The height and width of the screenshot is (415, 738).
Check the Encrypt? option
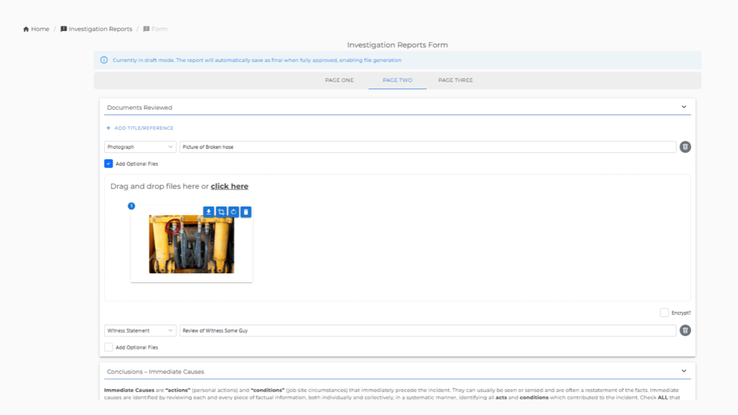coord(664,312)
